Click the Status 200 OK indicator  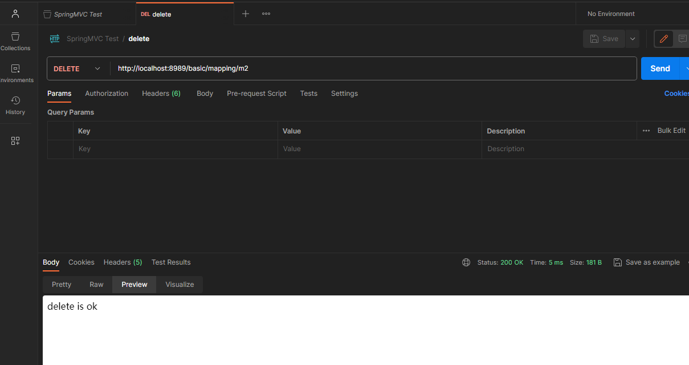(500, 262)
